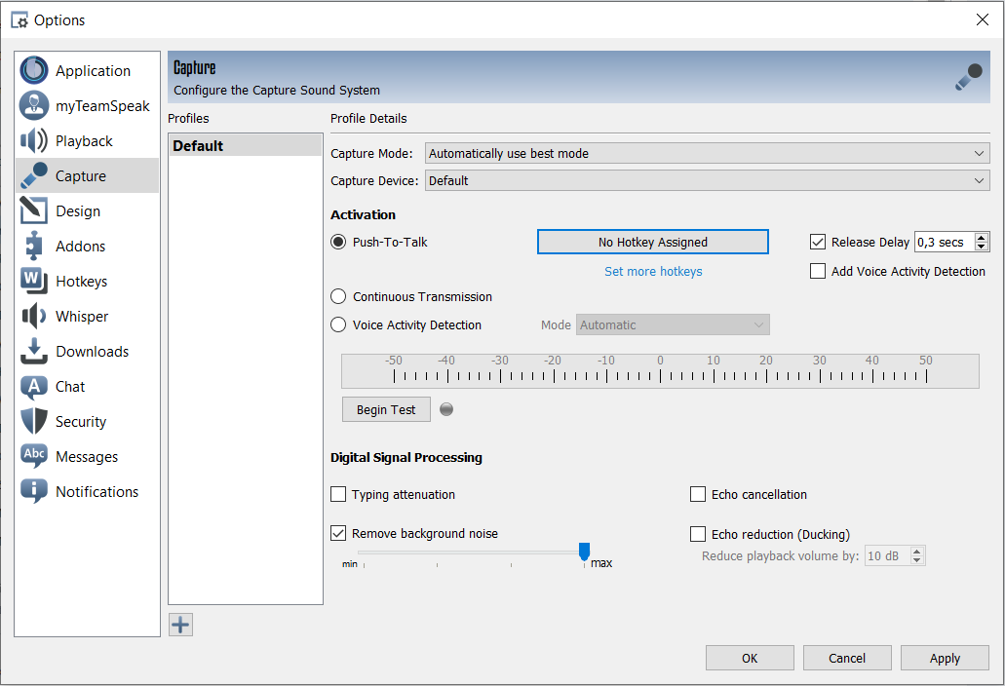The height and width of the screenshot is (686, 1005).
Task: Click the Apply button
Action: click(945, 658)
